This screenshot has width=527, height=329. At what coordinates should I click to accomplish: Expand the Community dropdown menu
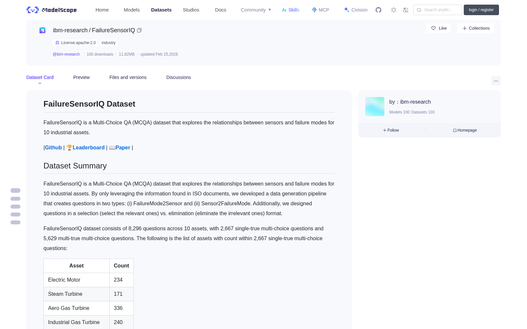coord(256,10)
